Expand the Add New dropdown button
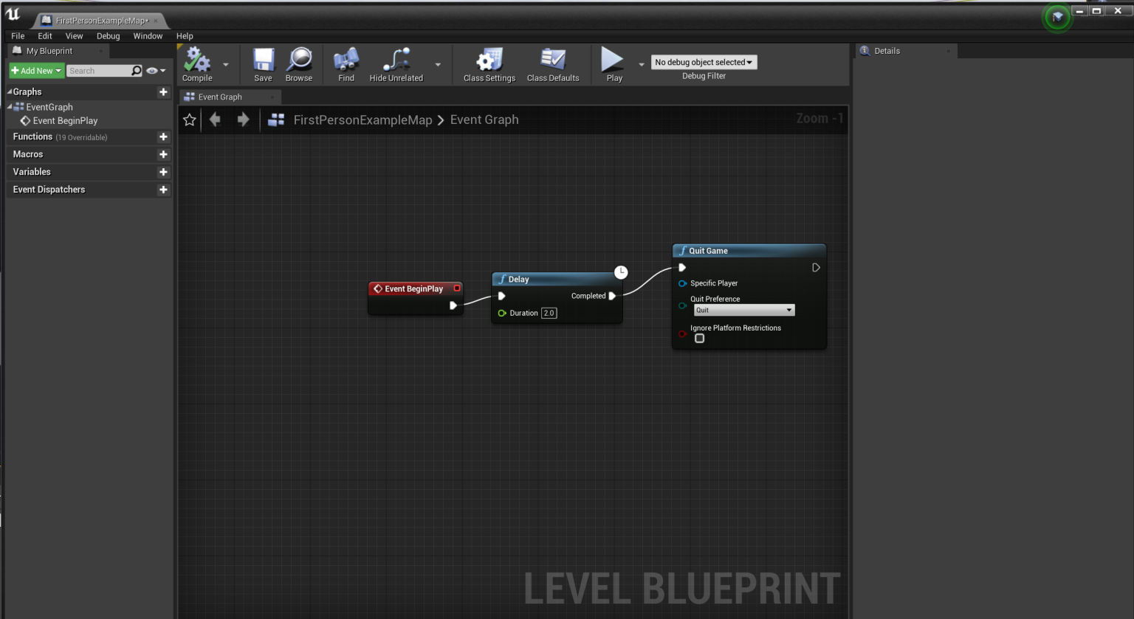This screenshot has width=1134, height=619. [x=35, y=71]
